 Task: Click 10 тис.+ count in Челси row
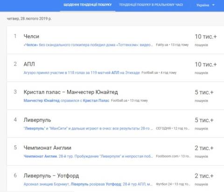click(206, 37)
